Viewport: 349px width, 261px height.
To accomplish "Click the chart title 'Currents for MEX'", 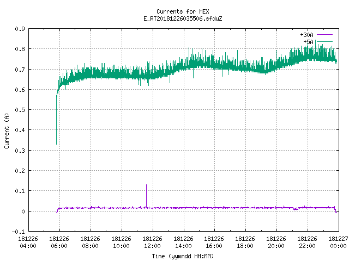I will [x=183, y=11].
